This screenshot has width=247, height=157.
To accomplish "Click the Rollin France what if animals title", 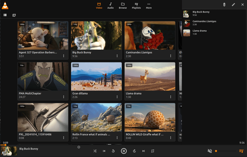I will pyautogui.click(x=91, y=134).
